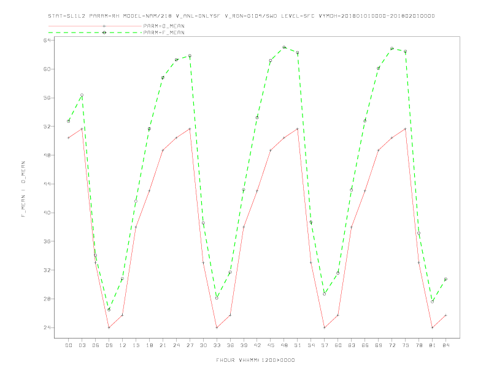Click x-axis forecast hour label 36
This screenshot has width=486, height=376.
pyautogui.click(x=230, y=345)
